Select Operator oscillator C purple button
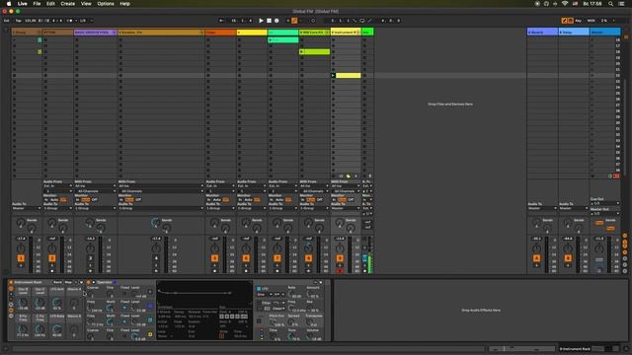This screenshot has width=632, height=355. pyautogui.click(x=150, y=306)
